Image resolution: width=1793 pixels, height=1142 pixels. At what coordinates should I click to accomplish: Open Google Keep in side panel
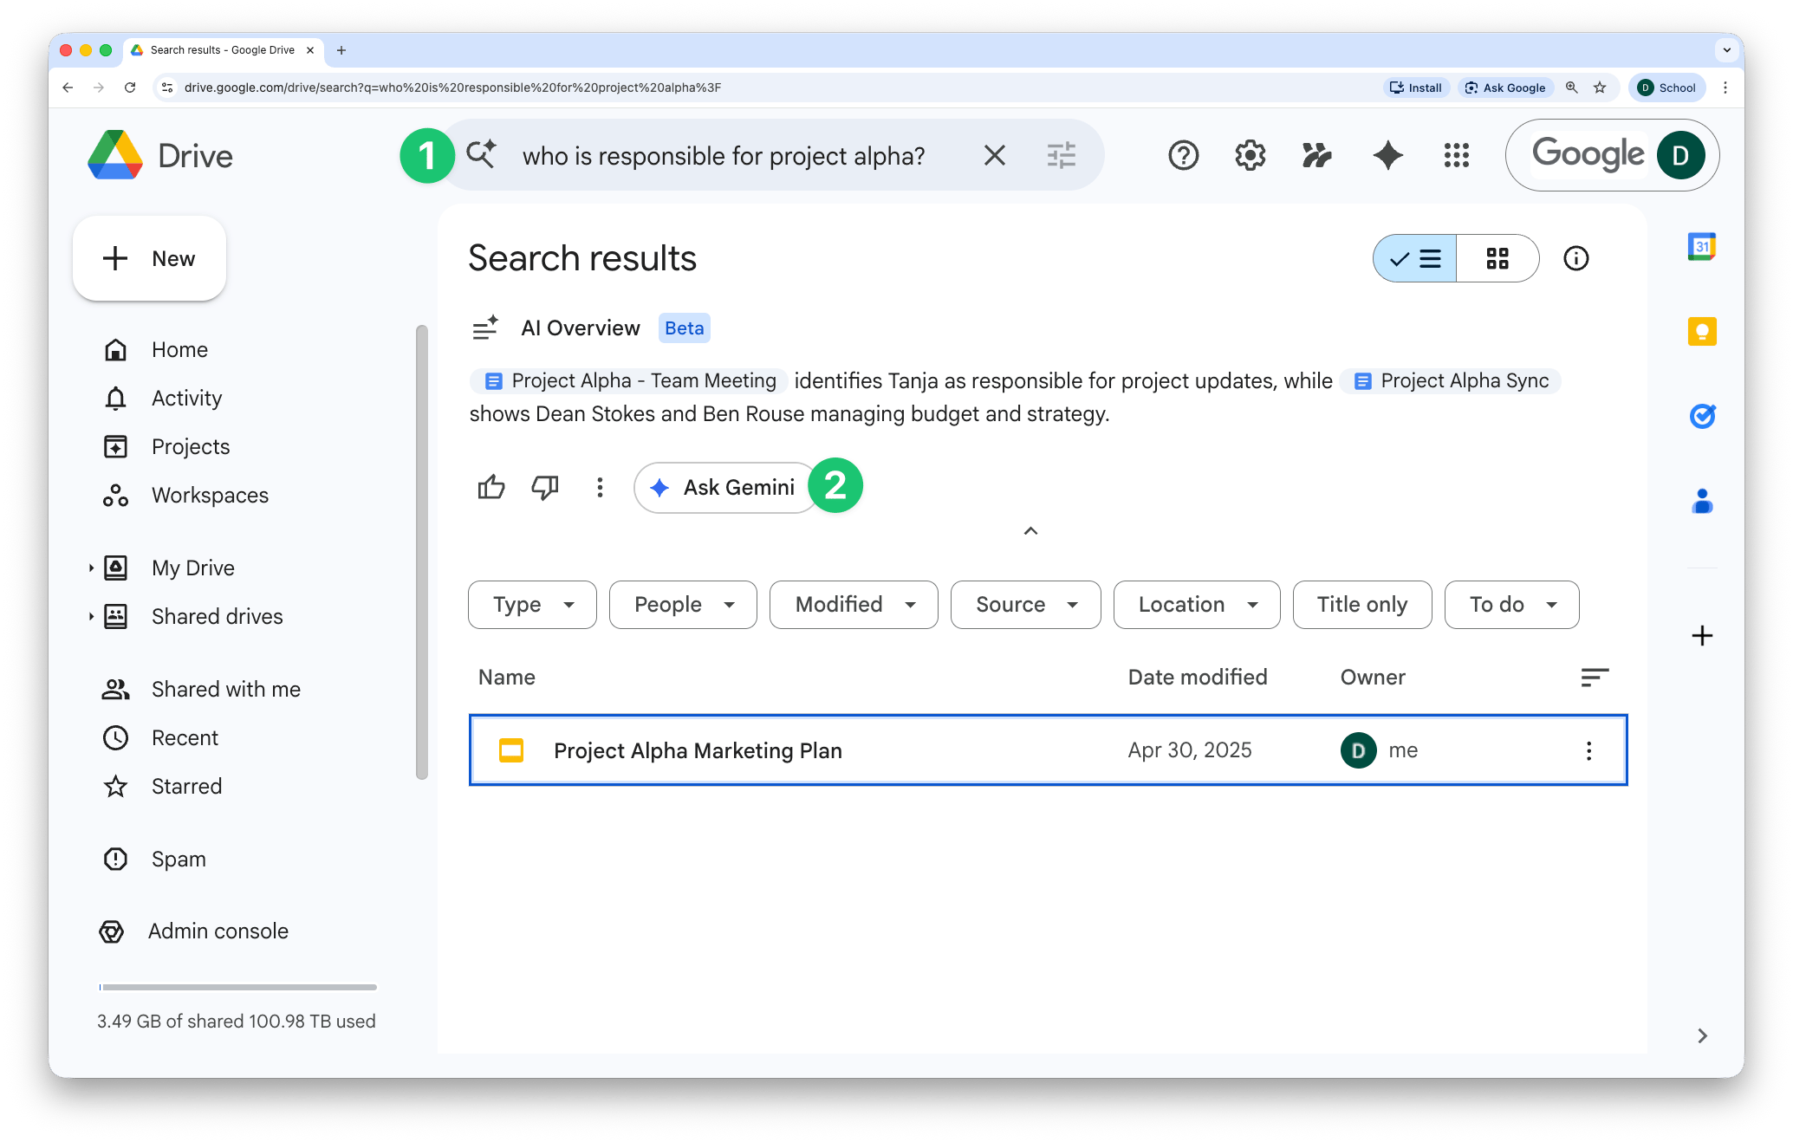pyautogui.click(x=1702, y=332)
